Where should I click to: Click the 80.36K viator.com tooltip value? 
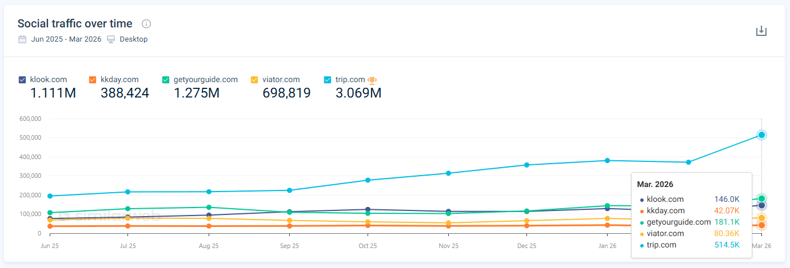727,234
